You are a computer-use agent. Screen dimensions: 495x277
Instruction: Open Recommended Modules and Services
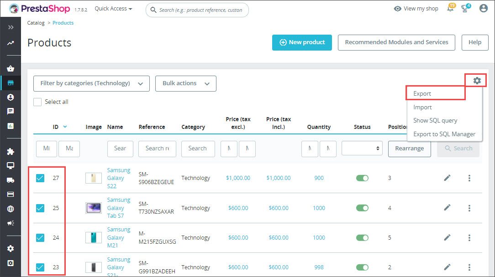[x=396, y=42]
